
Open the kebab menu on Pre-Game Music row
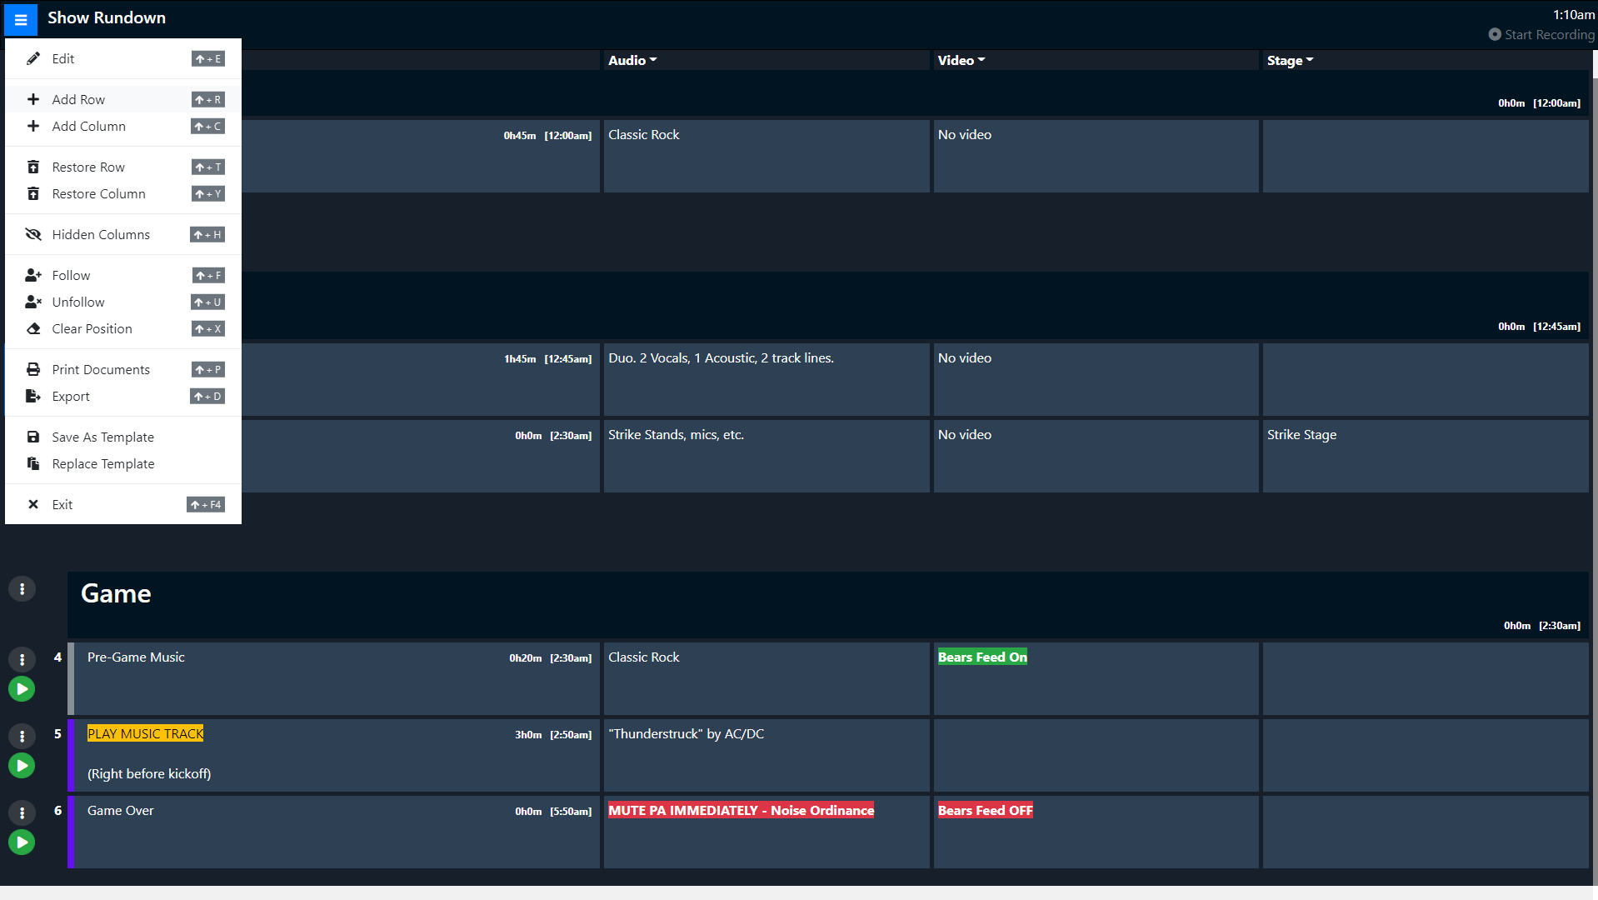(x=22, y=659)
